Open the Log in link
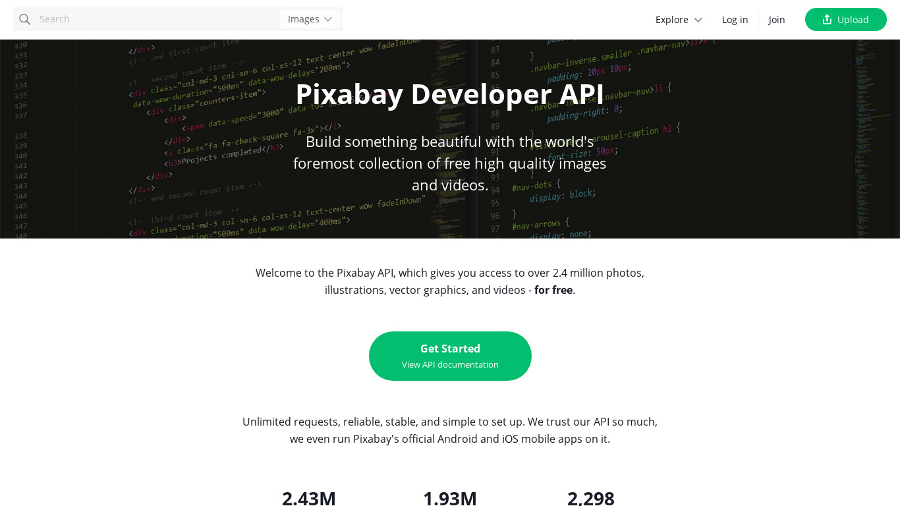The width and height of the screenshot is (900, 506). [x=735, y=20]
